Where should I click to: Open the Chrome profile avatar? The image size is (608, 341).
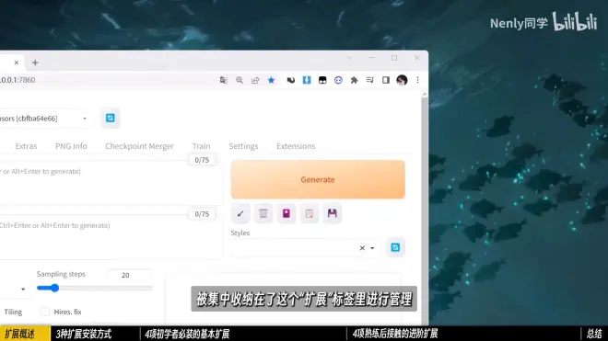402,80
